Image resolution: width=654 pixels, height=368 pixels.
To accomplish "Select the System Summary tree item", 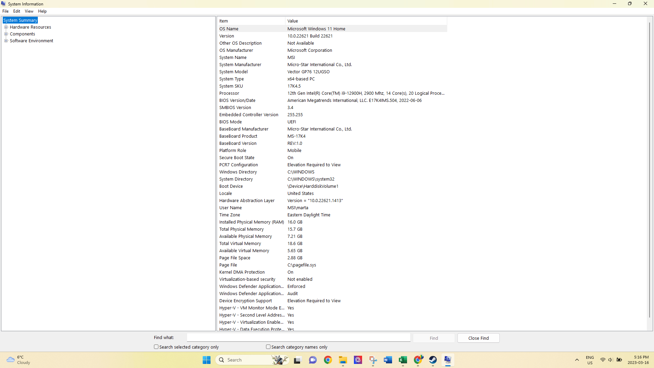I will 20,20.
